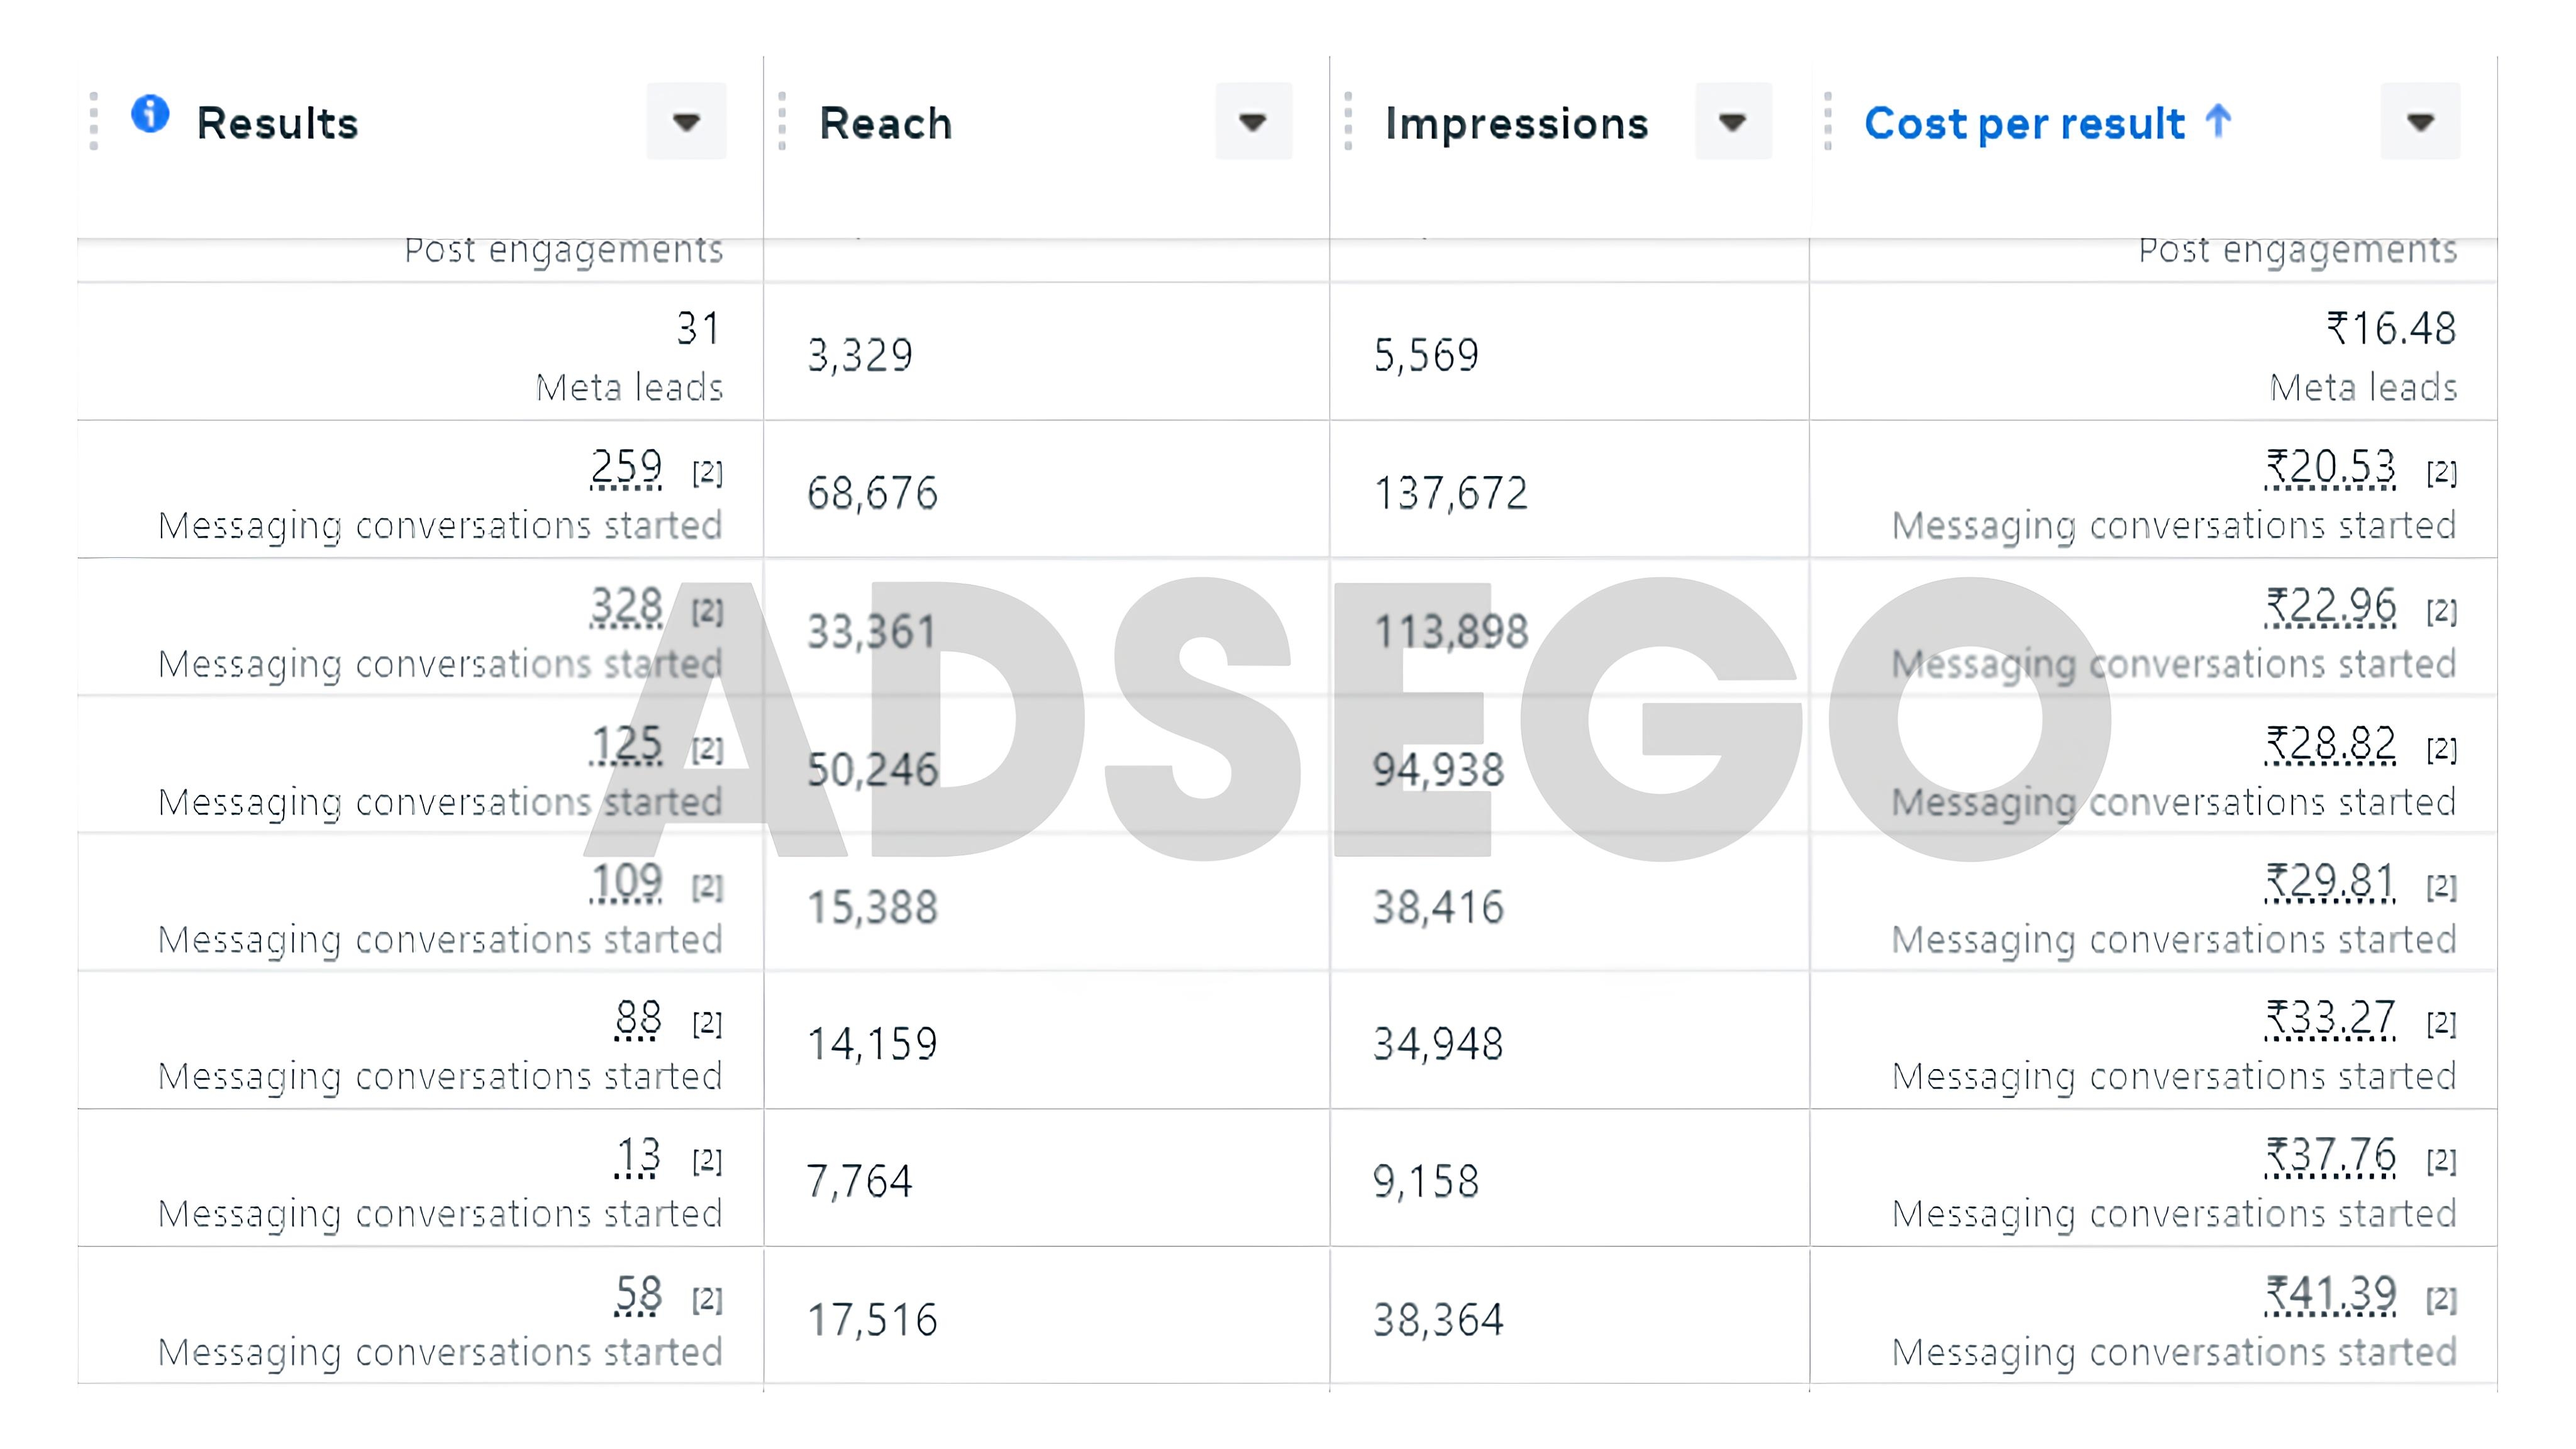Click the ₹28.82 cost value
The width and height of the screenshot is (2576, 1449).
click(x=2330, y=744)
